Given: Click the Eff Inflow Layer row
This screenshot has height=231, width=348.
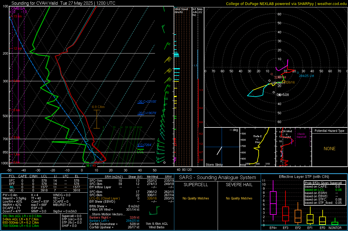Looking at the screenshot, I should (132, 187).
